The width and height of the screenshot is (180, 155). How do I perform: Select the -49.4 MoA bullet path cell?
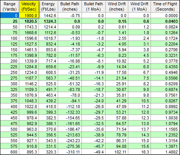[94, 152]
